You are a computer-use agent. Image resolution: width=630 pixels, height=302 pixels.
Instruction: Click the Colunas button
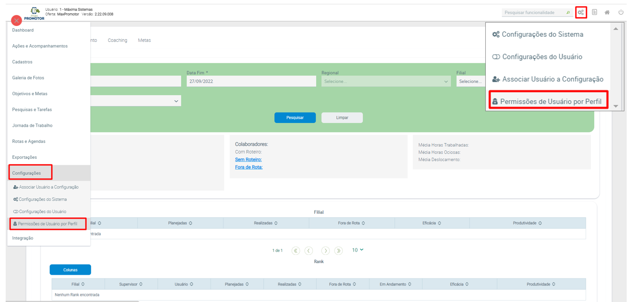[x=70, y=270]
